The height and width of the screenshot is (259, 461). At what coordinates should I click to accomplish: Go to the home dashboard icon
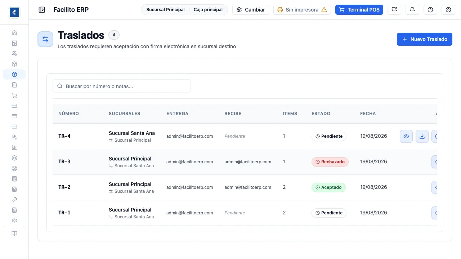[14, 33]
